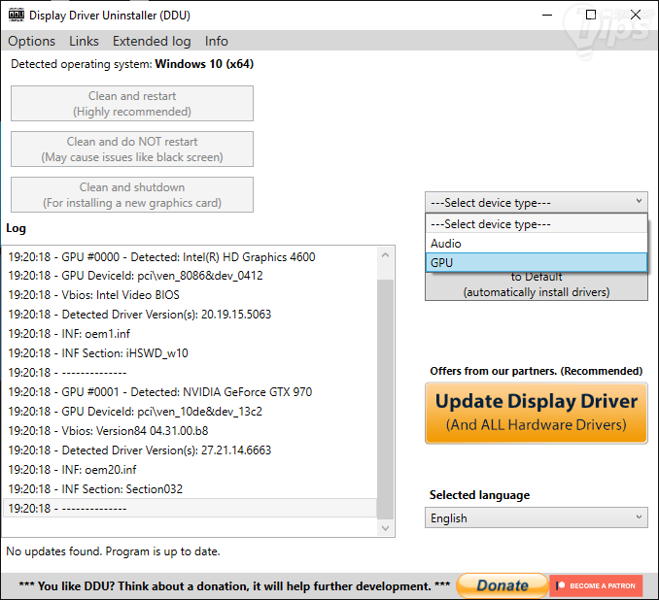Select GPU from device type list
This screenshot has height=600, width=659.
537,263
